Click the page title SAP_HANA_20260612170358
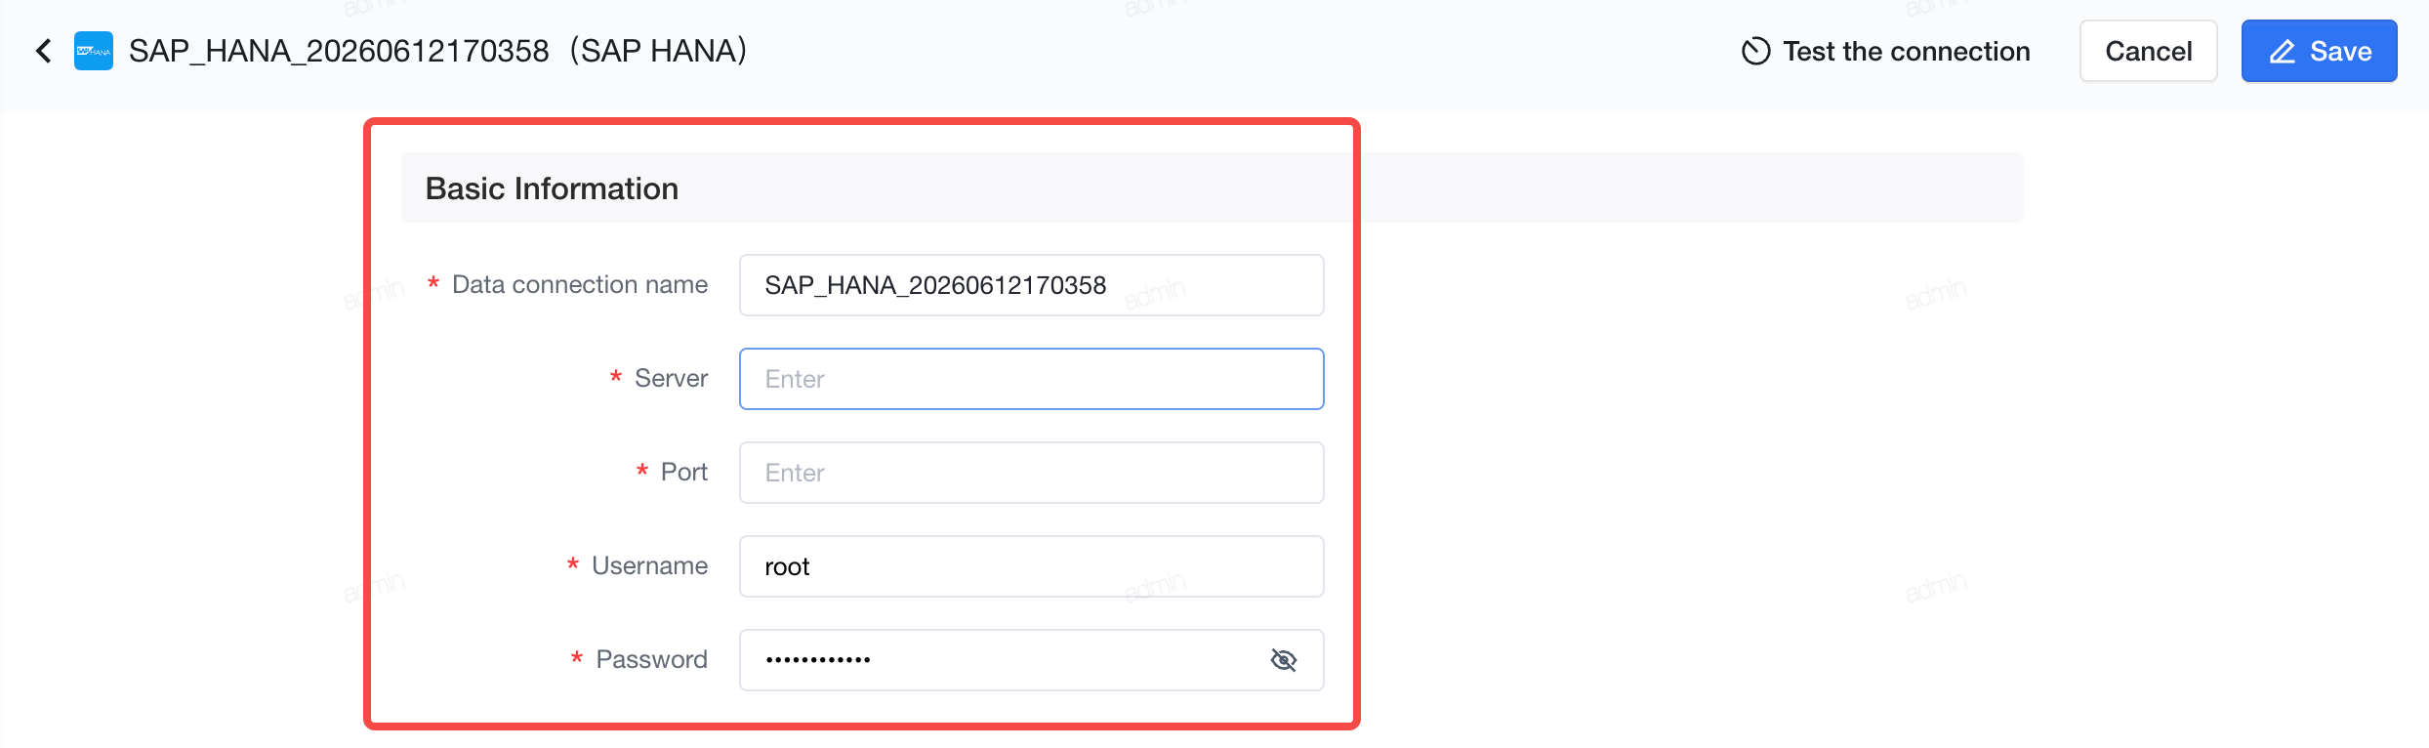 pyautogui.click(x=339, y=51)
